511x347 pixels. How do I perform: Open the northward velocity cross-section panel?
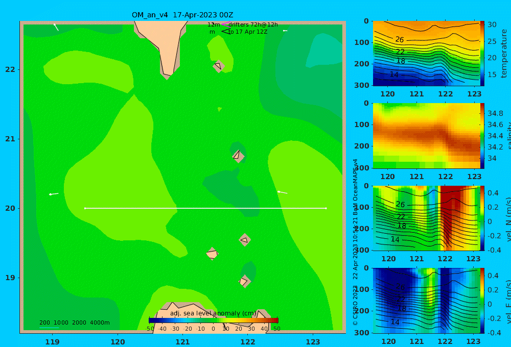426,218
